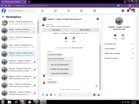Viewport: 139px width, 104px height.
Task: Go back using Marketplace back arrow
Action: click(x=3, y=17)
